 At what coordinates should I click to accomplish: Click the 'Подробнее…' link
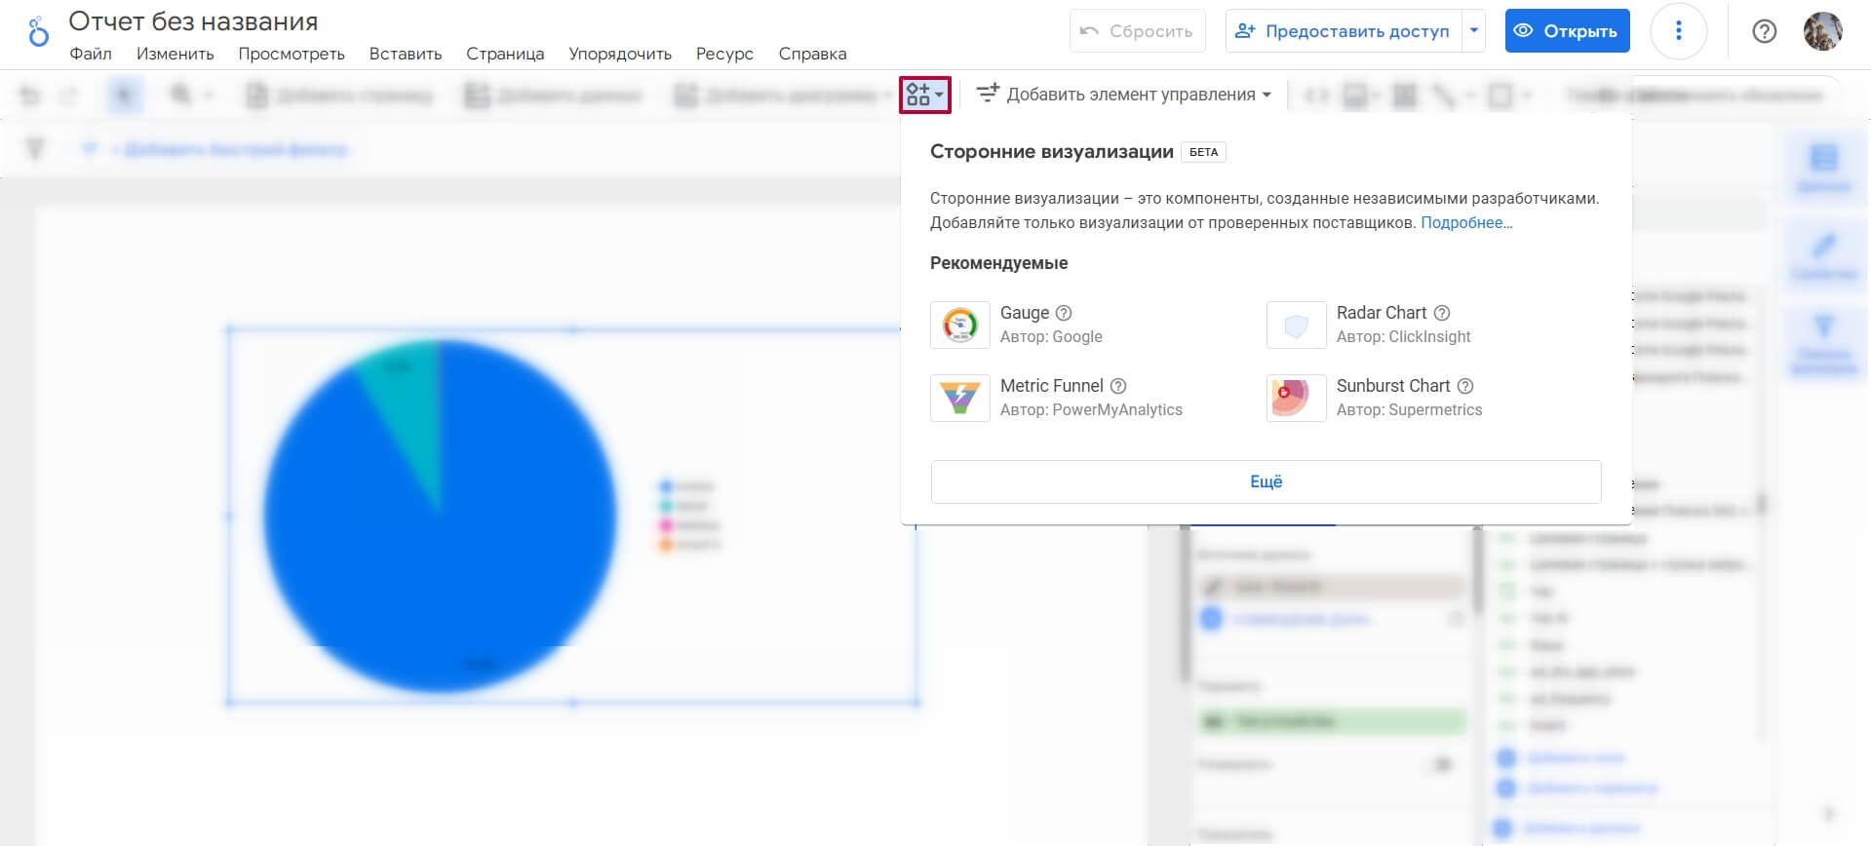pos(1466,222)
